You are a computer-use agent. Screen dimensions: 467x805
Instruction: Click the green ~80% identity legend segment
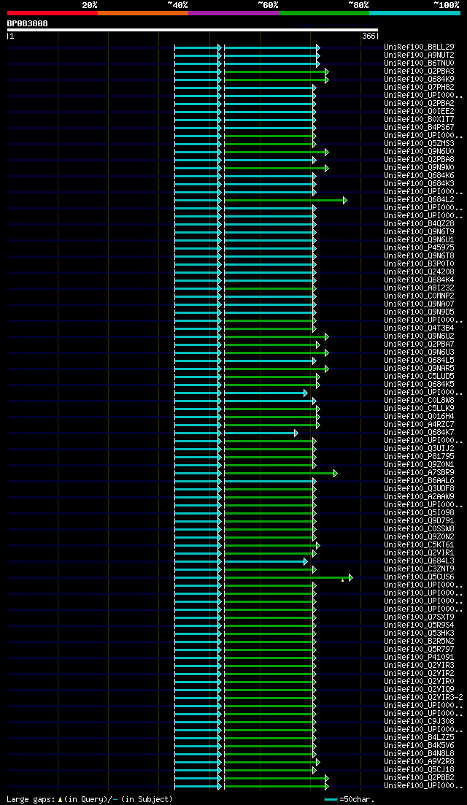click(324, 12)
